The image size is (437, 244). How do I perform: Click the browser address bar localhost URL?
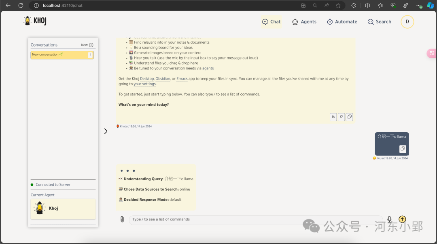click(62, 6)
